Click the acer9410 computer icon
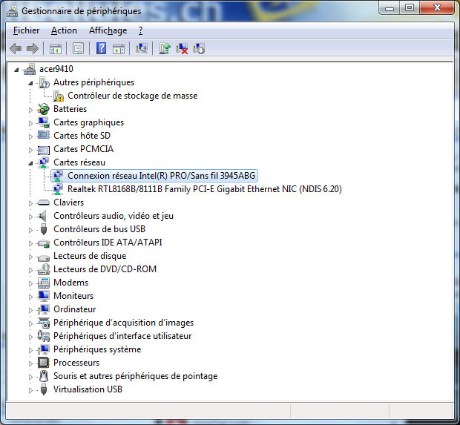The width and height of the screenshot is (460, 425). tap(30, 69)
